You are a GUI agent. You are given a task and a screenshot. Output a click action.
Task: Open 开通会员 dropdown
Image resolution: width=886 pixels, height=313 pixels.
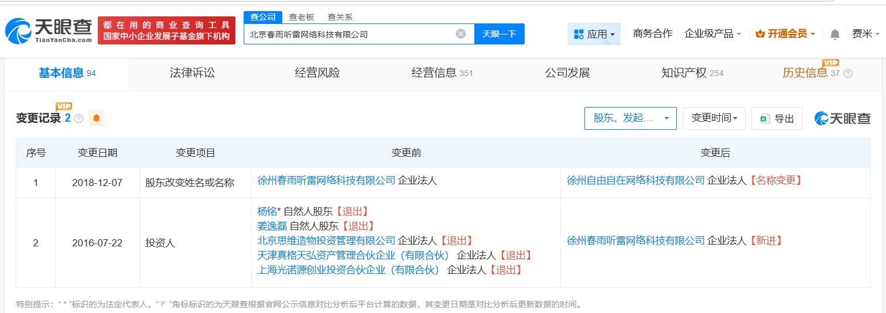785,33
